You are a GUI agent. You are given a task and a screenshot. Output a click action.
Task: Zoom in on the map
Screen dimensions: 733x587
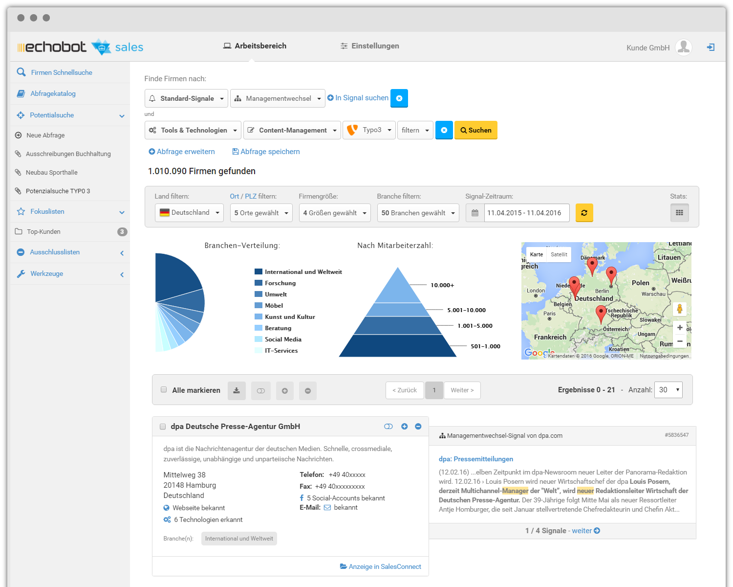[680, 328]
